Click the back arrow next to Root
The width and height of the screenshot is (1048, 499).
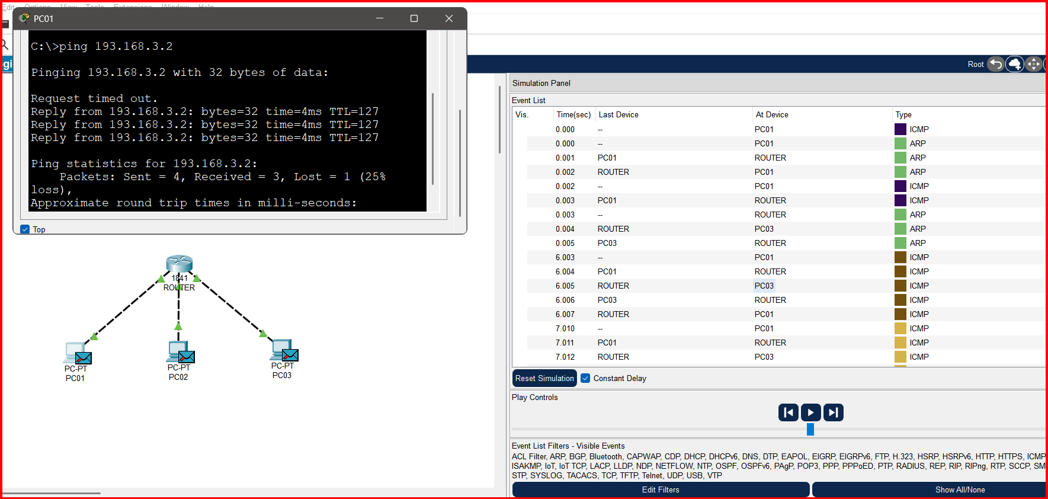pyautogui.click(x=996, y=64)
